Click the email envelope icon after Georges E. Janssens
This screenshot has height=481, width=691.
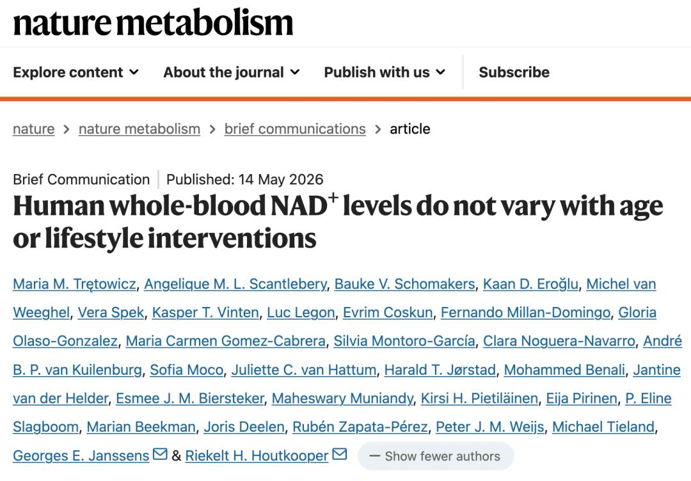160,453
